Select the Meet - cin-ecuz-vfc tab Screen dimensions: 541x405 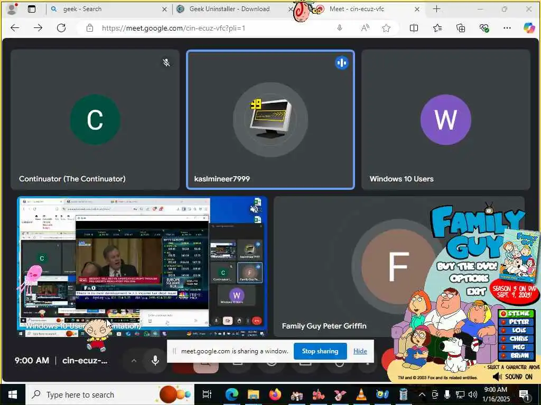pyautogui.click(x=357, y=9)
